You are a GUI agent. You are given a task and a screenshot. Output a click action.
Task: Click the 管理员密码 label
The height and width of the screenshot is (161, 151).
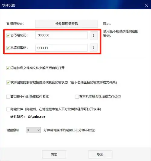click(x=15, y=23)
